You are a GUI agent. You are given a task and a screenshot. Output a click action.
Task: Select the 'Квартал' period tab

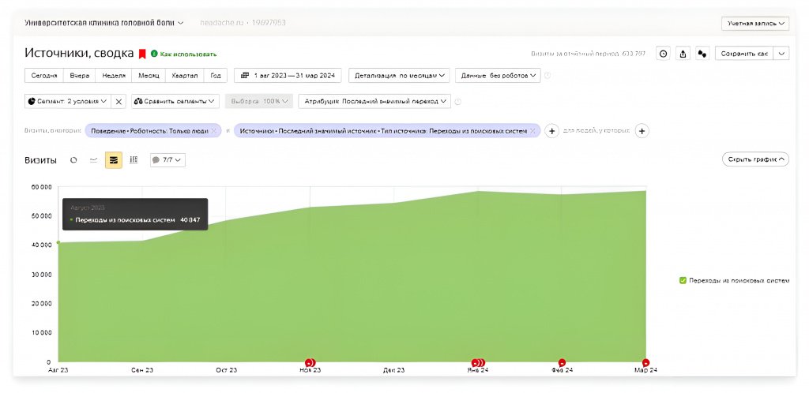[183, 76]
